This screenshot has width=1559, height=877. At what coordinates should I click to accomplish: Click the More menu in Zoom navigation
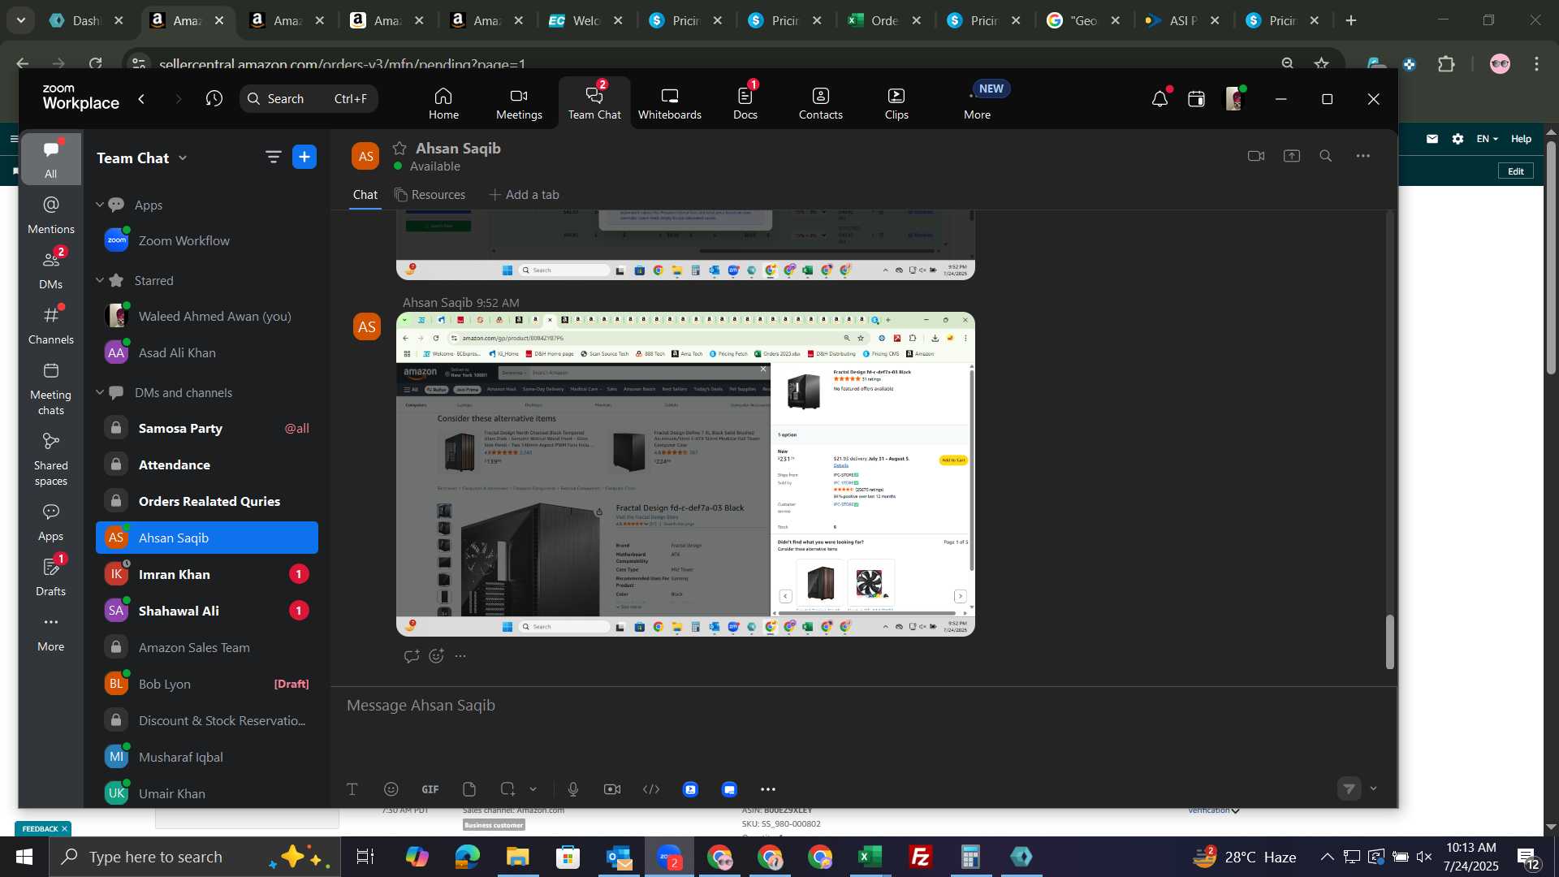click(x=977, y=103)
